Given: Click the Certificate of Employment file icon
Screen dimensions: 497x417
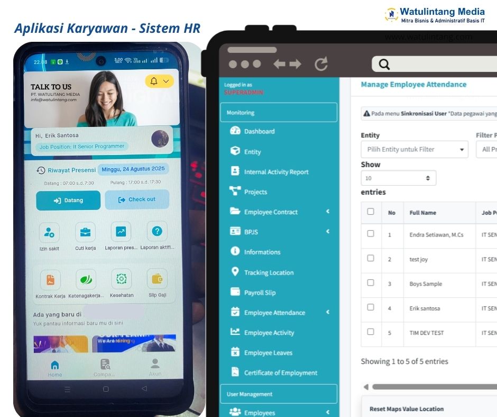Looking at the screenshot, I should 235,372.
